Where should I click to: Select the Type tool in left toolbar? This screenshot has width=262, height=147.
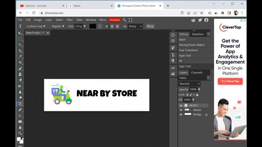[20, 104]
